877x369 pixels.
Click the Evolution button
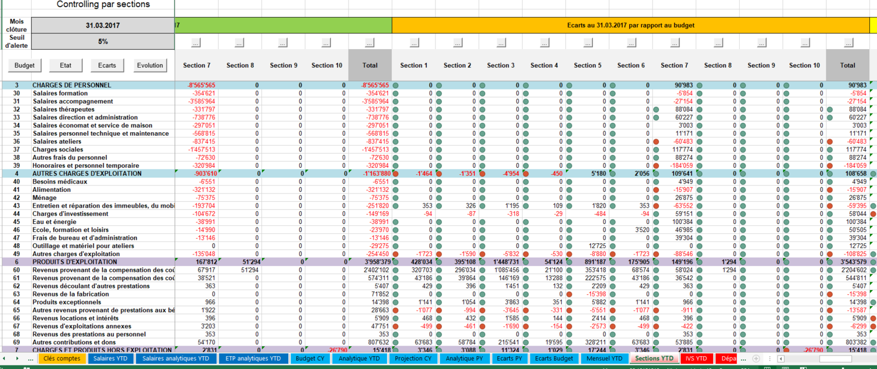tap(150, 65)
